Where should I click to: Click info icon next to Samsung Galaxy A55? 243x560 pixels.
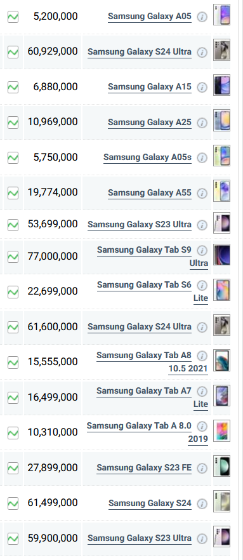pyautogui.click(x=202, y=193)
